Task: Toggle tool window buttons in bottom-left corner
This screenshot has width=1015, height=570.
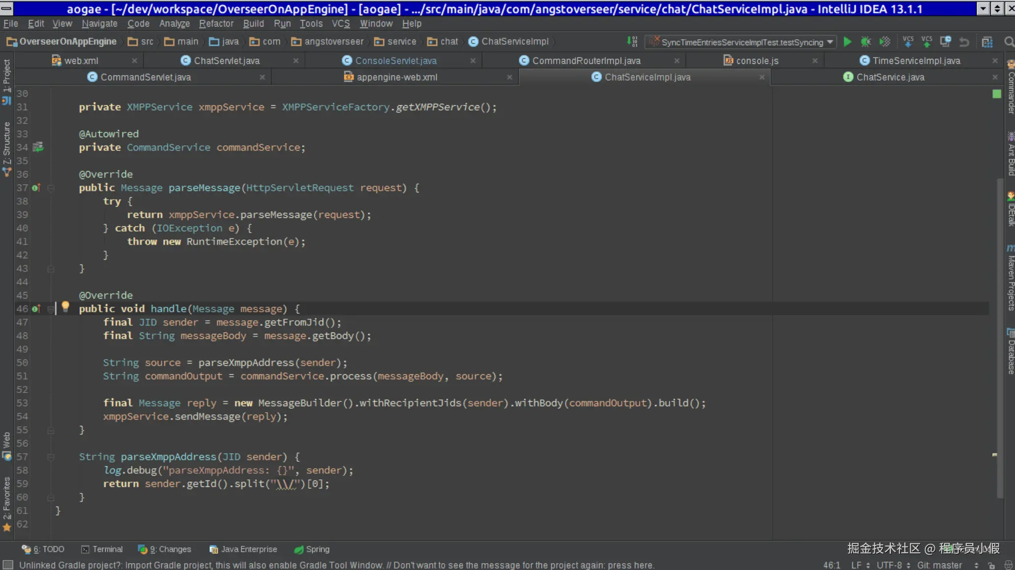Action: point(8,565)
